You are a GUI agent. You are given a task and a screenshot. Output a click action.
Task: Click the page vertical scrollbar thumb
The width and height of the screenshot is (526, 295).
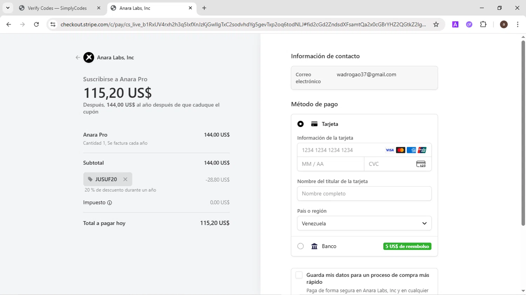tap(523, 133)
